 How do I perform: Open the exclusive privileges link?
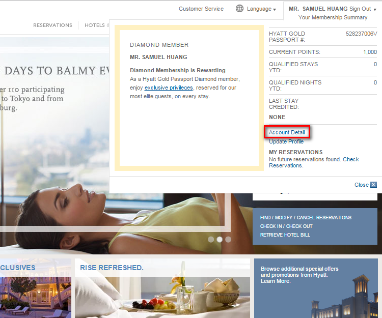[x=169, y=88]
